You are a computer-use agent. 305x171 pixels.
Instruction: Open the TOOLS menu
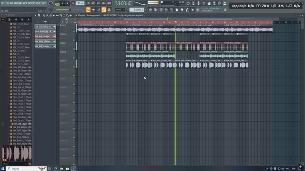pos(39,3)
